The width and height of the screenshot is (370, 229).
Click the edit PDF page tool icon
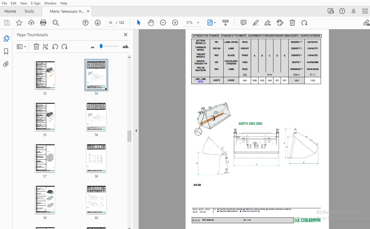tap(280, 23)
